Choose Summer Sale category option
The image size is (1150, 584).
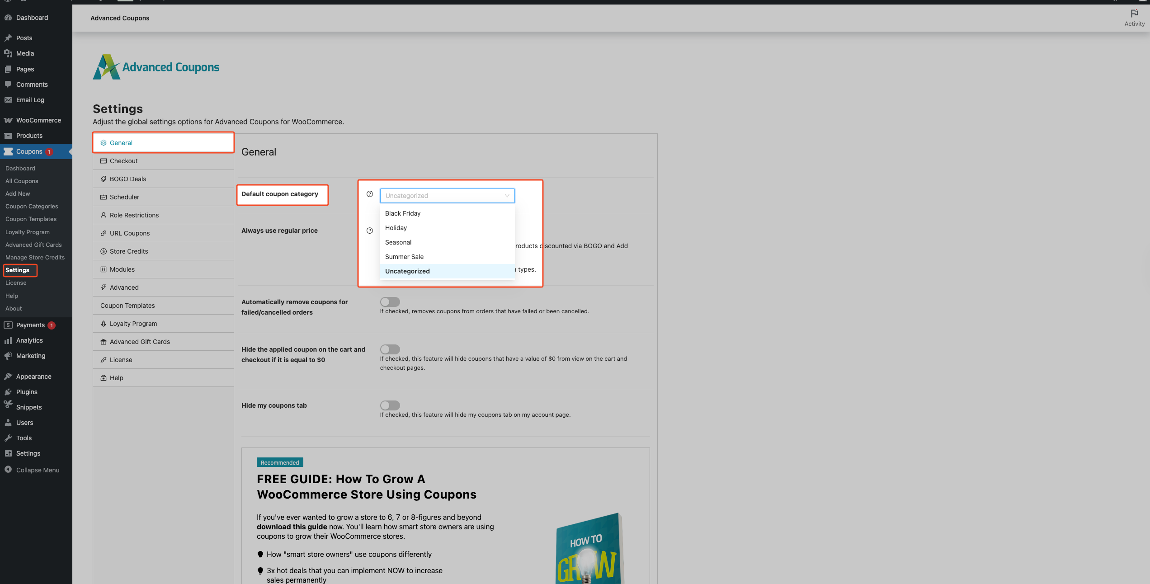pos(404,257)
